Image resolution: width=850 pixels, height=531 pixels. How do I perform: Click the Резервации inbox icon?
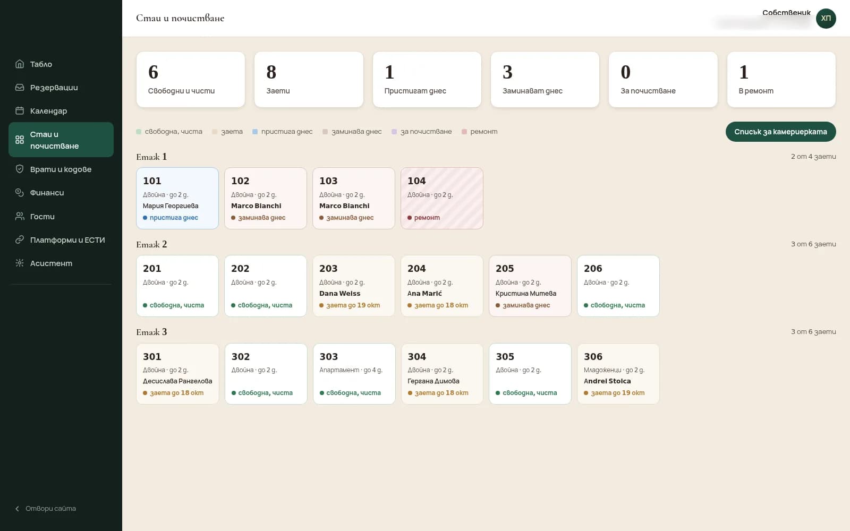[20, 88]
